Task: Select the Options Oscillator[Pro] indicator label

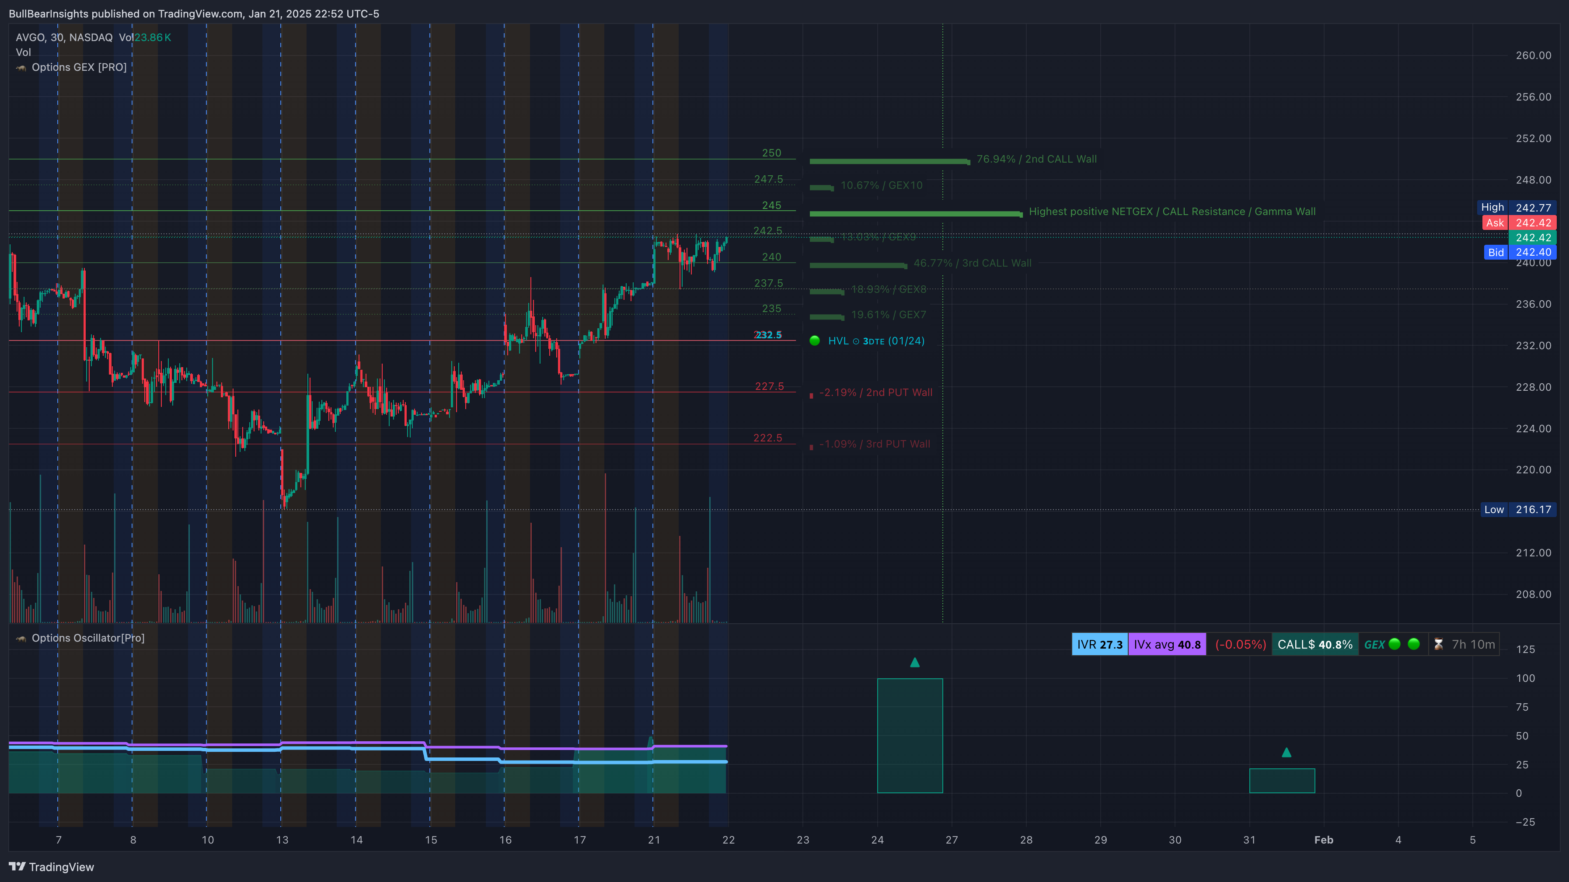Action: click(88, 638)
